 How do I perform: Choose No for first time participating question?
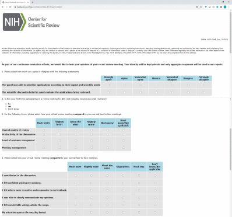[x=6, y=104]
